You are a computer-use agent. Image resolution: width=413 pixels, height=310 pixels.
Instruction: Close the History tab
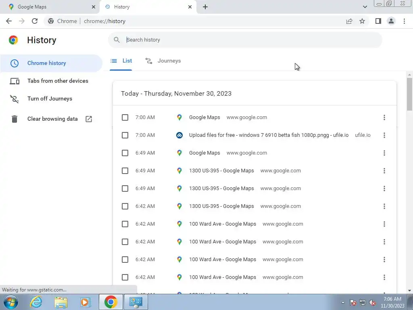coord(190,7)
